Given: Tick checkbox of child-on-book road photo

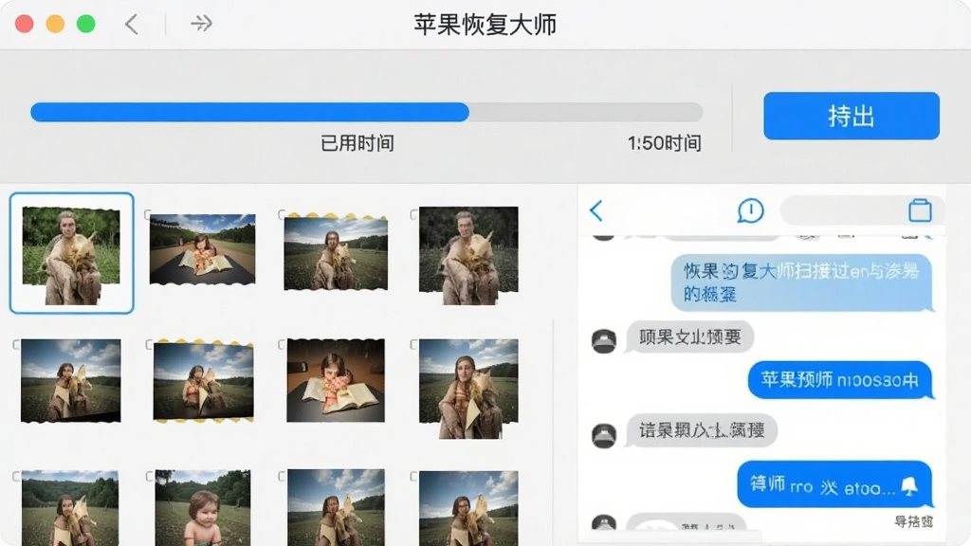Looking at the screenshot, I should 147,214.
